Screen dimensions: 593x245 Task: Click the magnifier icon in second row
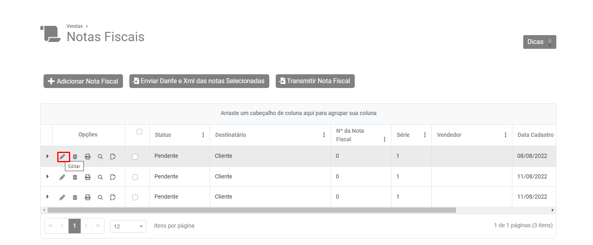100,177
